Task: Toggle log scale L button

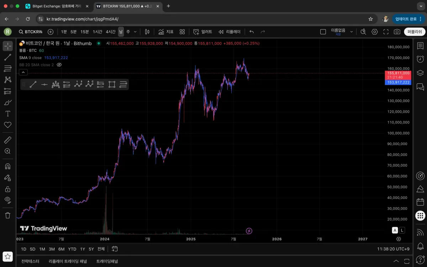Action: [402, 230]
